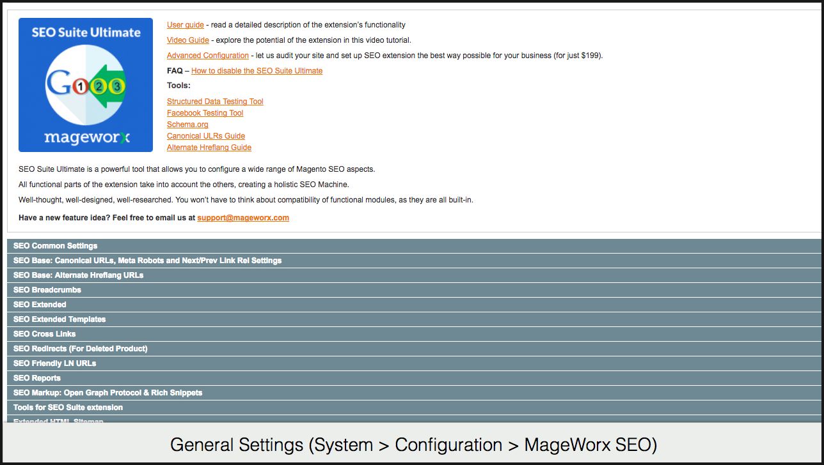824x465 pixels.
Task: Expand SEO Base: Canonical URLs section
Action: pos(148,261)
